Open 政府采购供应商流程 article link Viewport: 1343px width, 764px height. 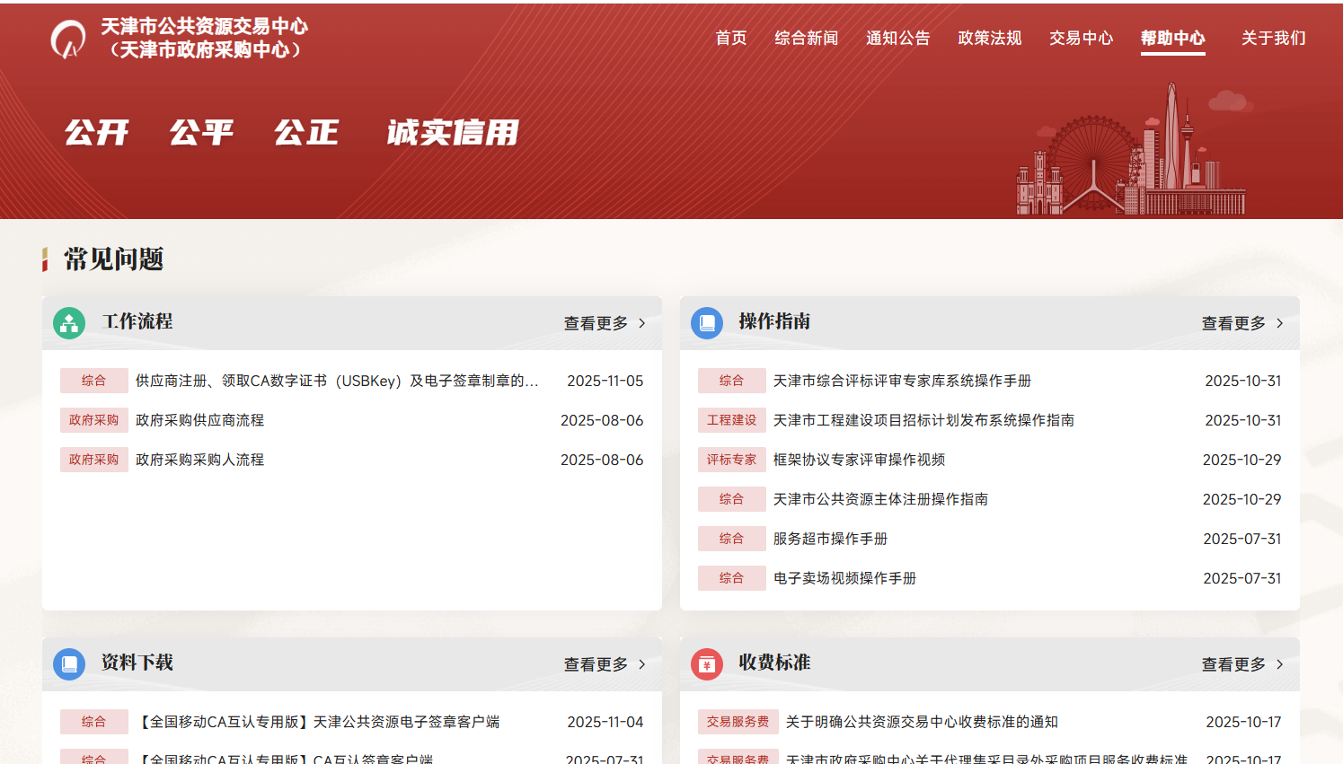click(200, 419)
